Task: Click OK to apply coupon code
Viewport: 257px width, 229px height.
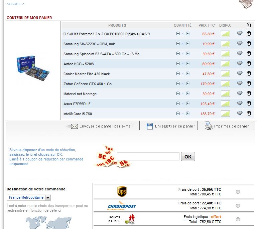Action: [188, 156]
